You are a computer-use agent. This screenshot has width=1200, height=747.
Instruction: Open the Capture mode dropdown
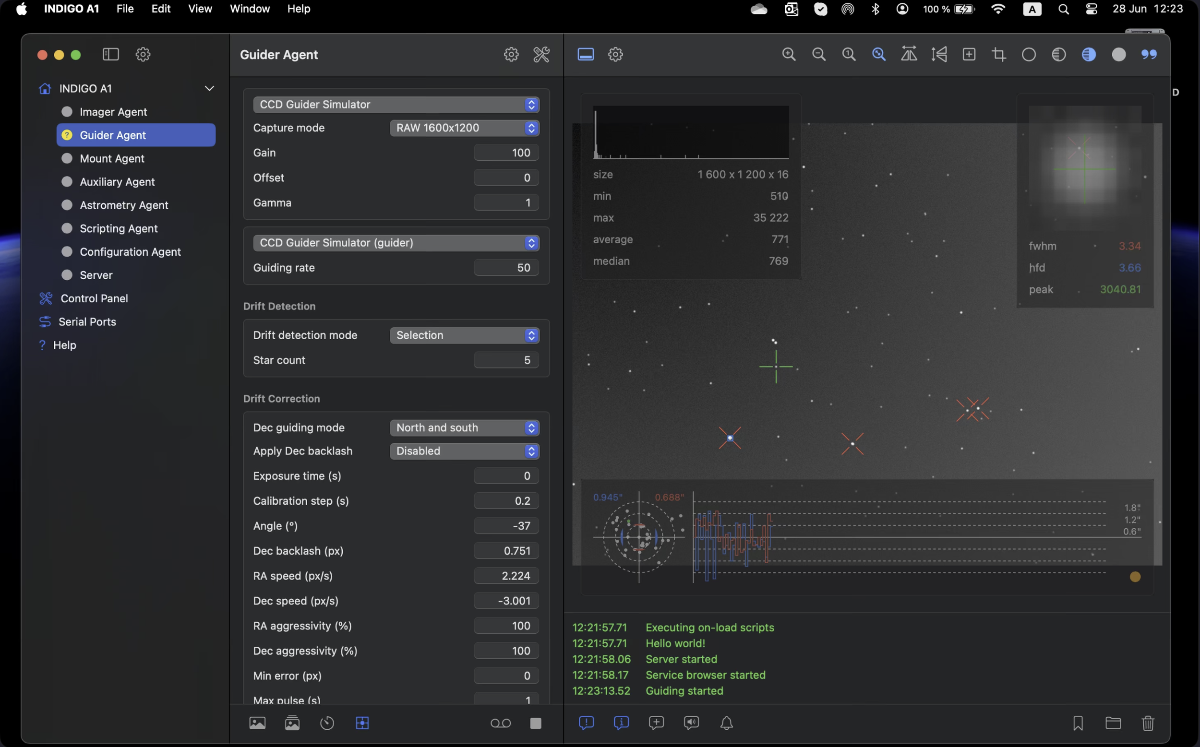pyautogui.click(x=464, y=128)
